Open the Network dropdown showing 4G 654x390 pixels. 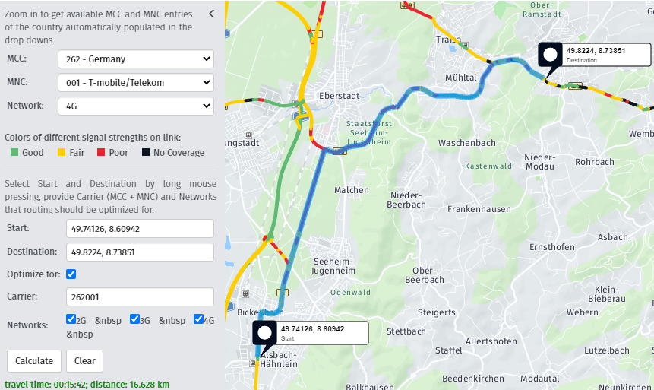[x=136, y=106]
